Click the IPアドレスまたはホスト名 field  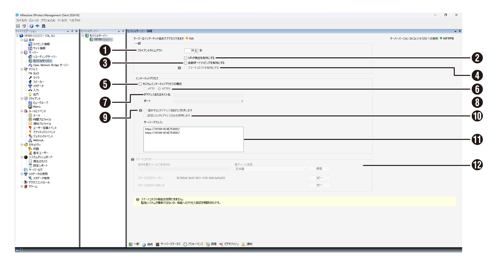pyautogui.click(x=208, y=95)
